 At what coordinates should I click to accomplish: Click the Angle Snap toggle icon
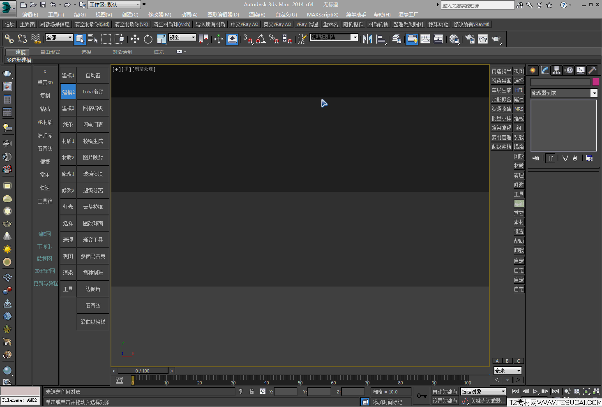pyautogui.click(x=261, y=39)
